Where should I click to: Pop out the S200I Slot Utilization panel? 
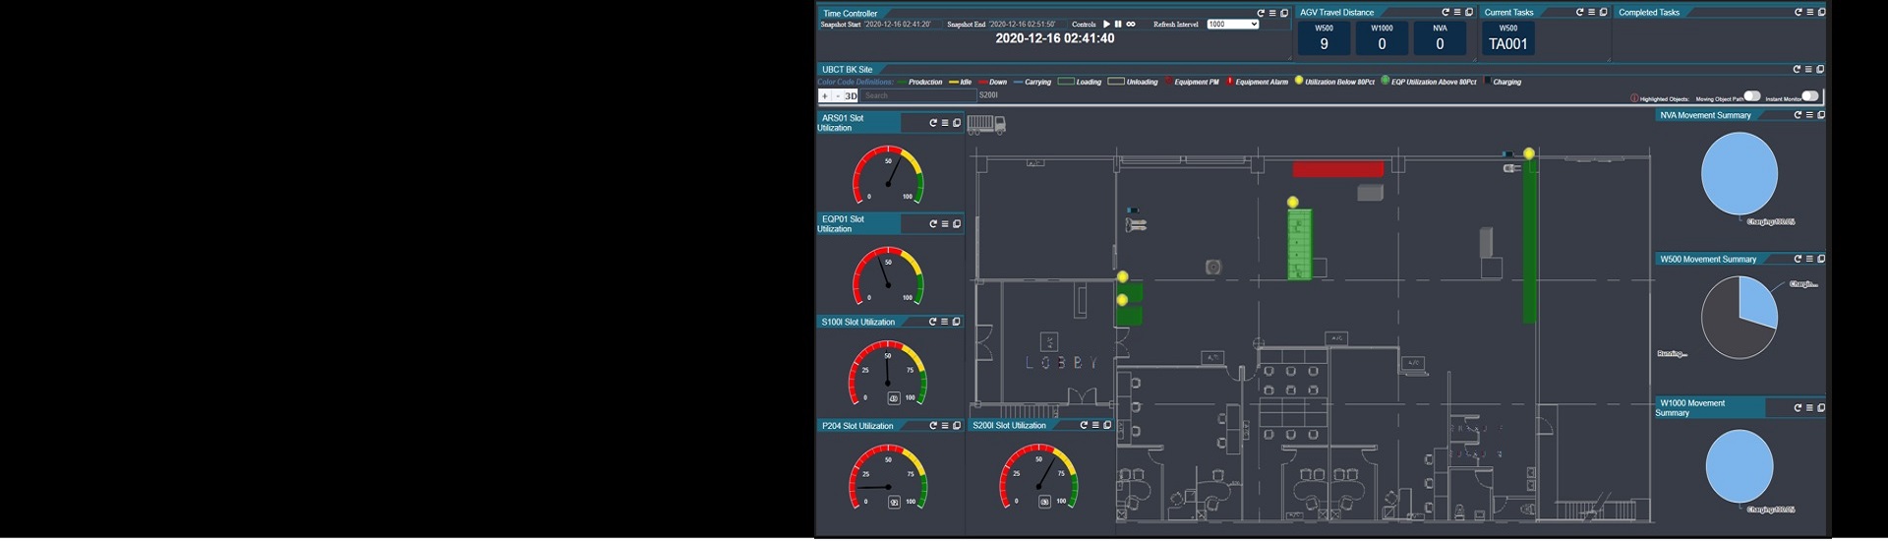coord(1107,425)
